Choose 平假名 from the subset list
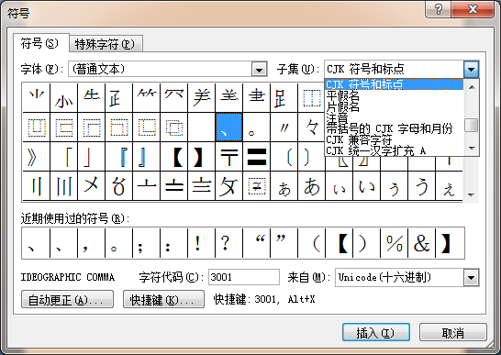The width and height of the screenshot is (501, 355). (394, 95)
